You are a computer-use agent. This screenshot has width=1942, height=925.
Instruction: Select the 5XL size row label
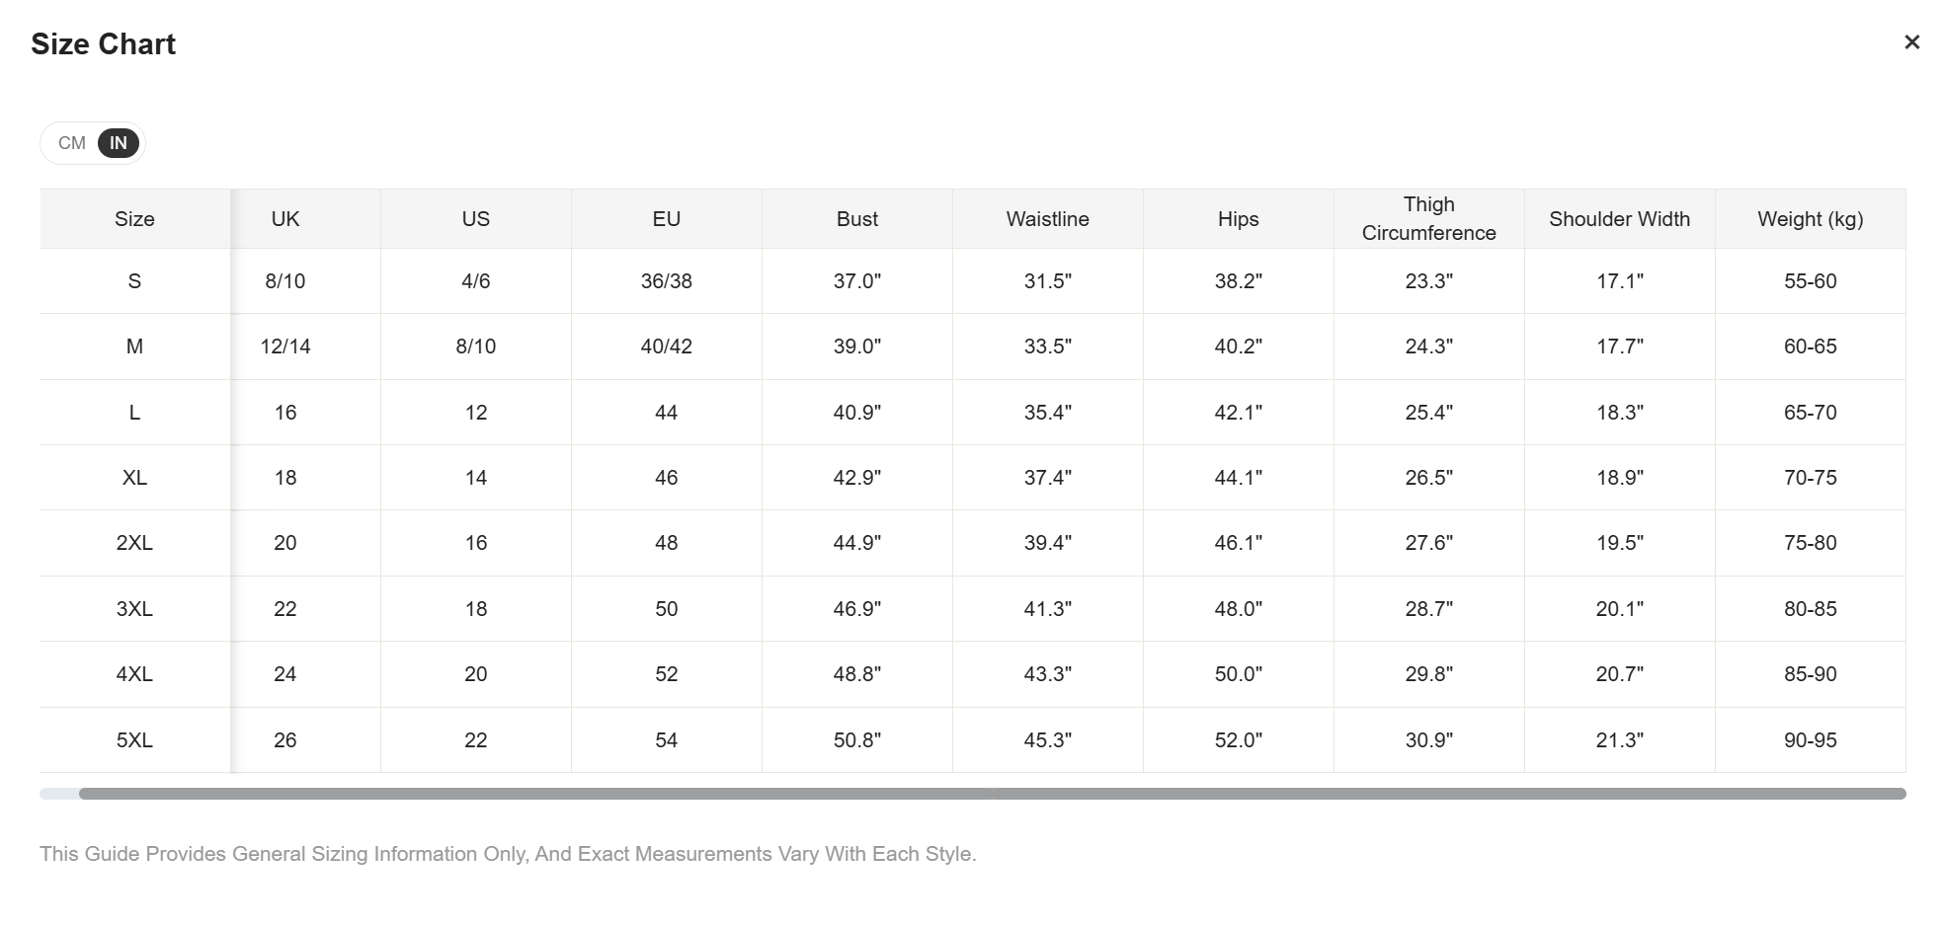pyautogui.click(x=134, y=740)
